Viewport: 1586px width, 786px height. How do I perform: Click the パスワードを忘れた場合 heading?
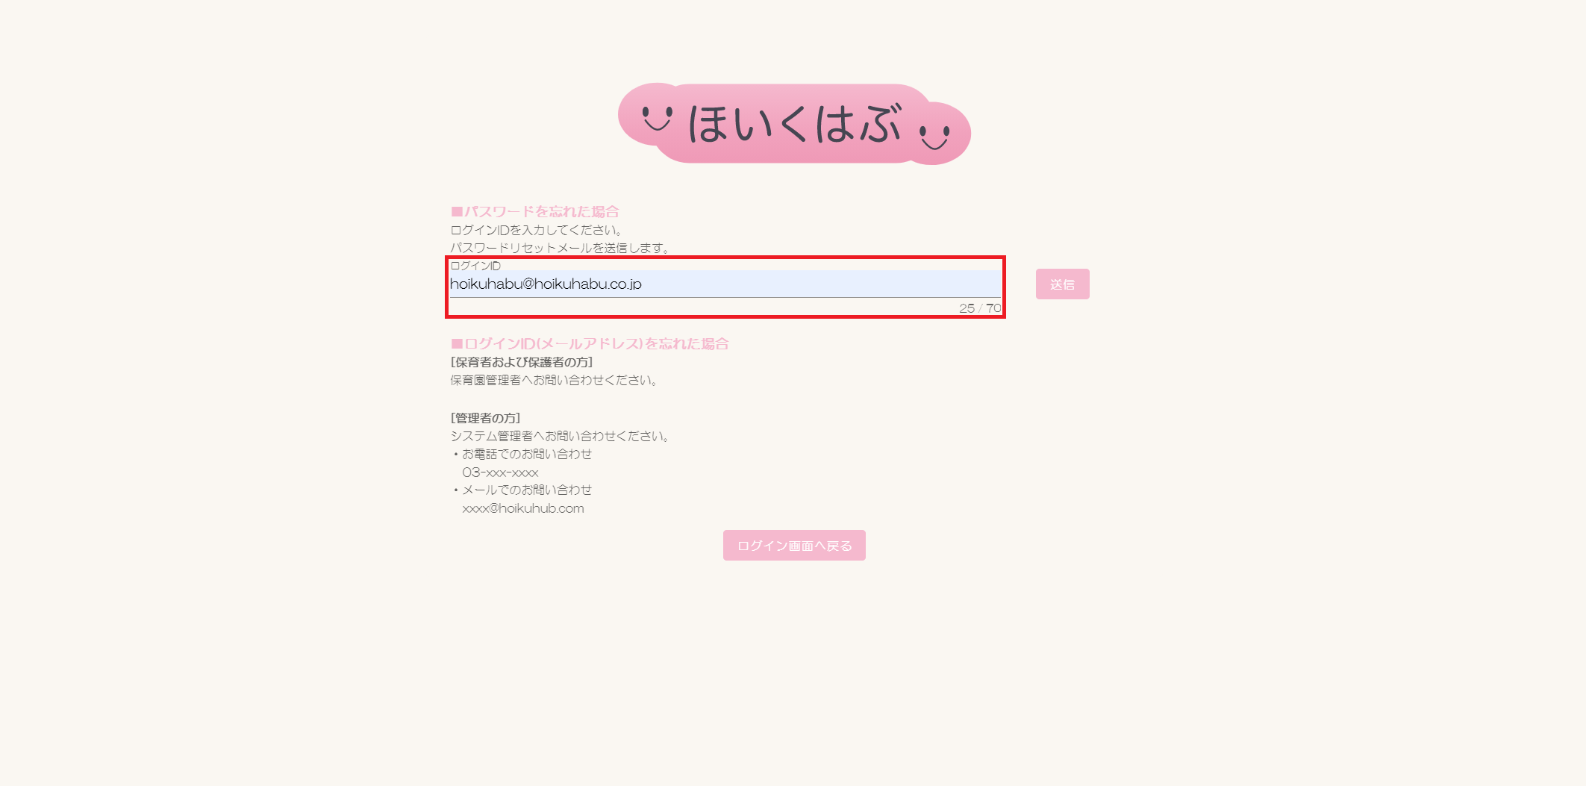(534, 212)
